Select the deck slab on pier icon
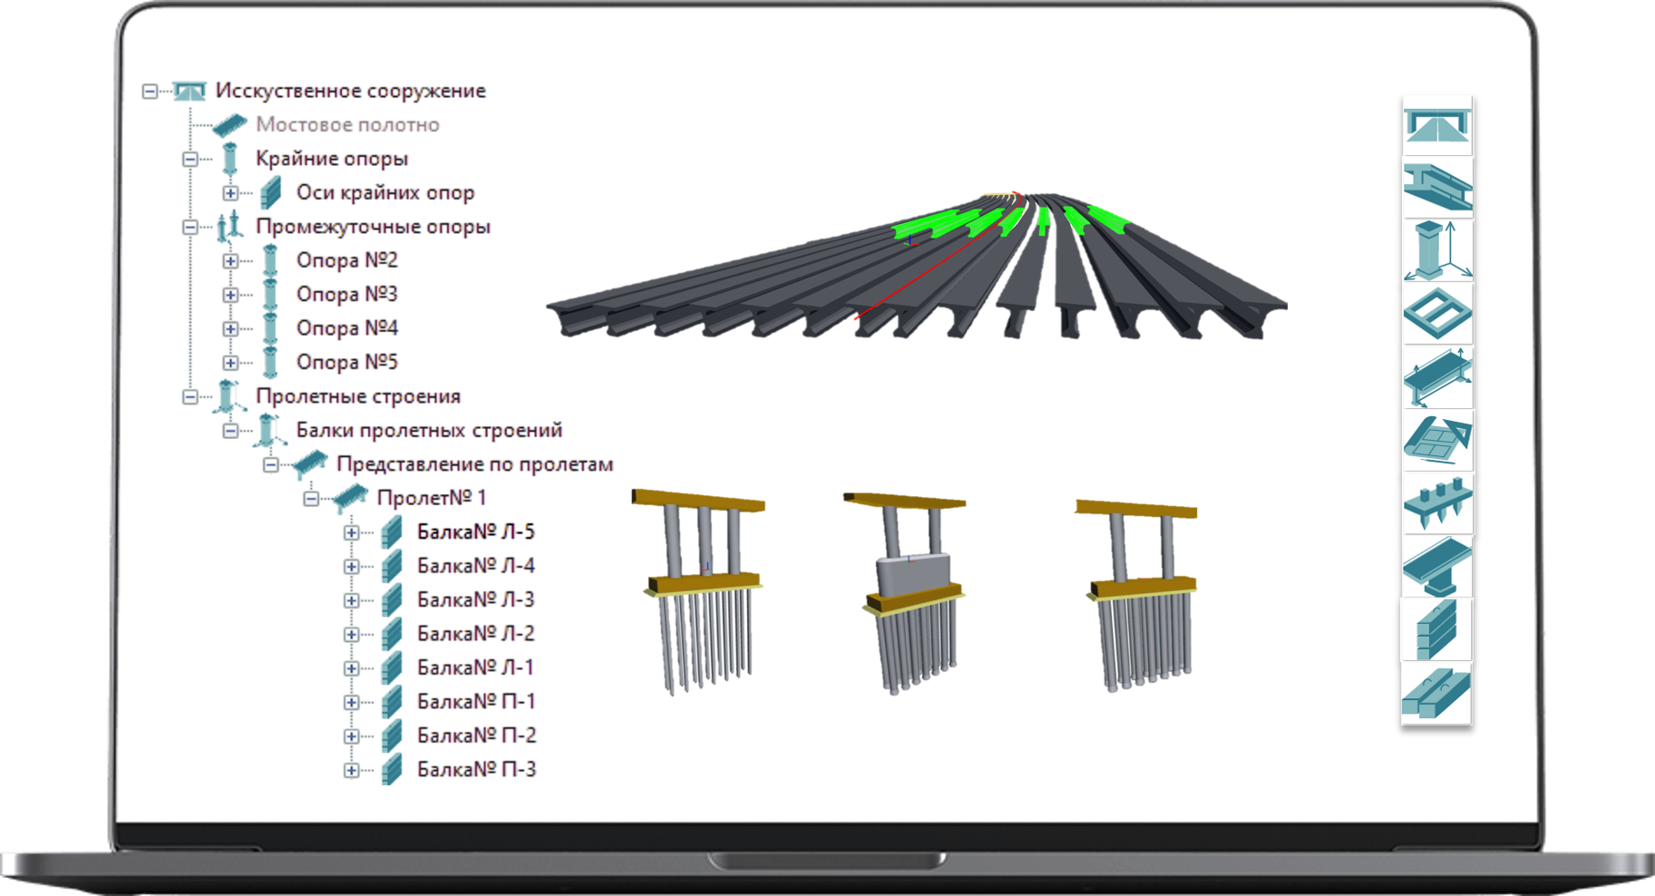Viewport: 1655px width, 896px height. pos(1436,567)
